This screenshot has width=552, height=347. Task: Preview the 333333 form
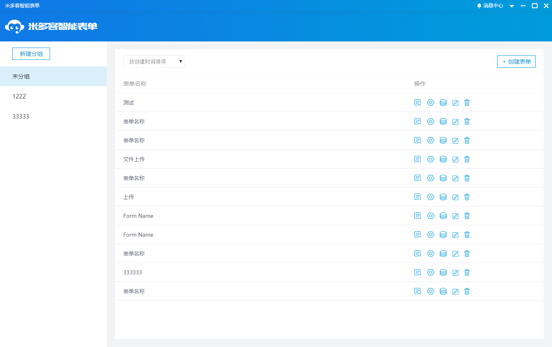tap(418, 272)
